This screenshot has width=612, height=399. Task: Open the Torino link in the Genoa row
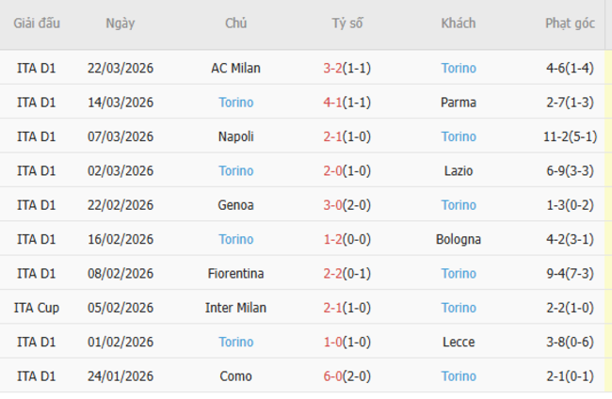(x=459, y=205)
